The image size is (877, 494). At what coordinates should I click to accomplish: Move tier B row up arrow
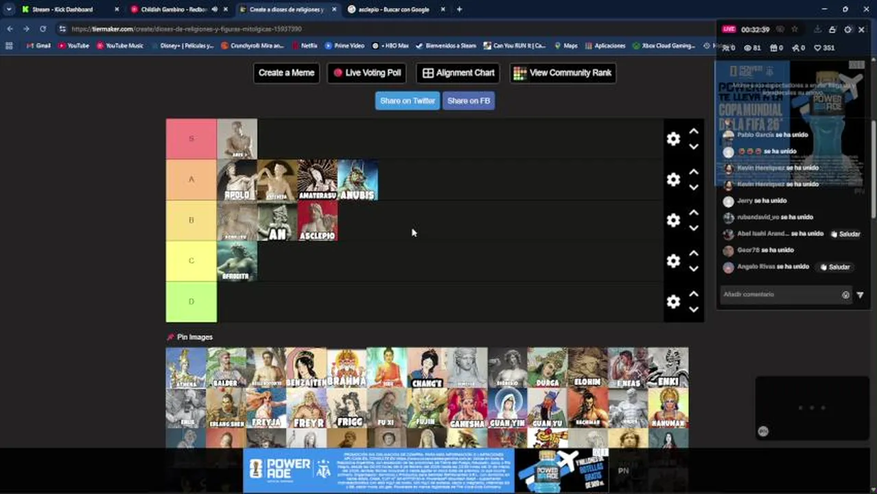694,212
